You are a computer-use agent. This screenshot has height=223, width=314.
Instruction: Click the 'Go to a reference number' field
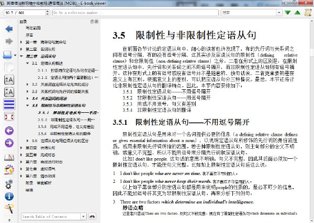(x=136, y=13)
